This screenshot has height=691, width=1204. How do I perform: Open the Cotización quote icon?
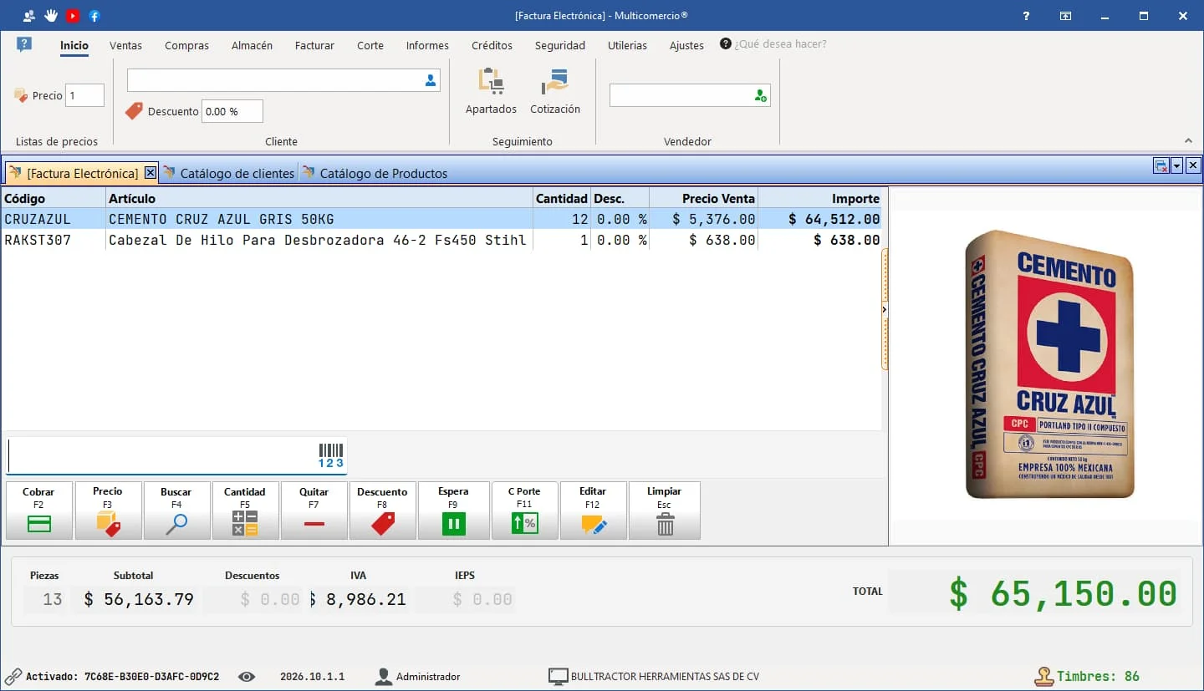click(x=554, y=91)
